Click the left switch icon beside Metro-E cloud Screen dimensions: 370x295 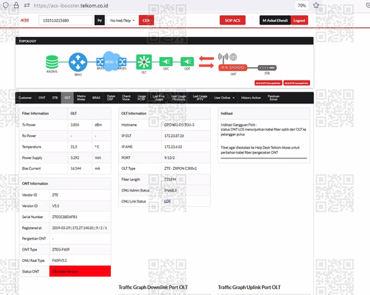[100, 61]
